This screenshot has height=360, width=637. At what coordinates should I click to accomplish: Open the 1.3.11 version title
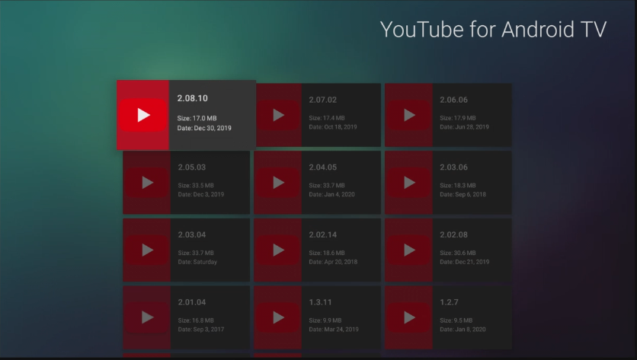point(320,301)
